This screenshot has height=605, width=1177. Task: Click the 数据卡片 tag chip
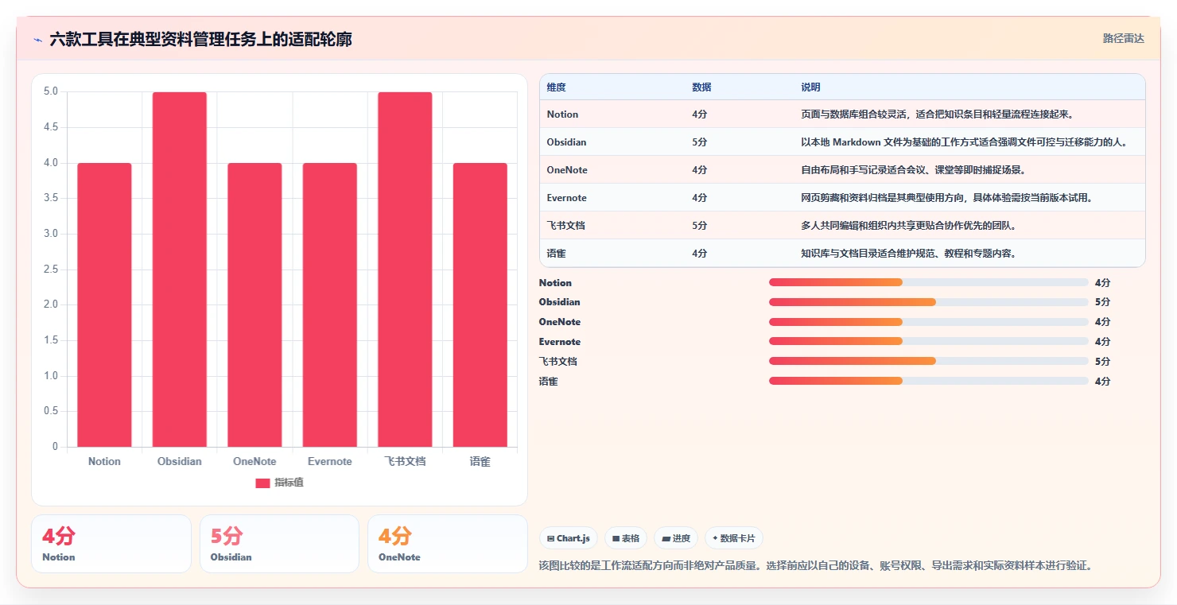(x=733, y=538)
